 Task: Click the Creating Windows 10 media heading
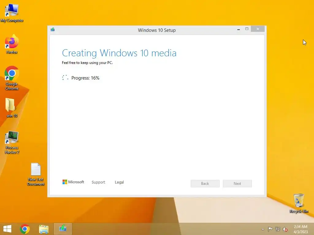pos(119,53)
